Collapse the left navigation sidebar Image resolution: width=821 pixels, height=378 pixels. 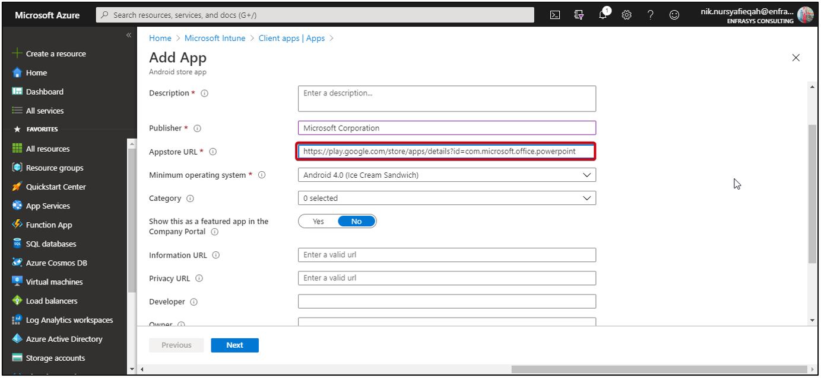(128, 34)
